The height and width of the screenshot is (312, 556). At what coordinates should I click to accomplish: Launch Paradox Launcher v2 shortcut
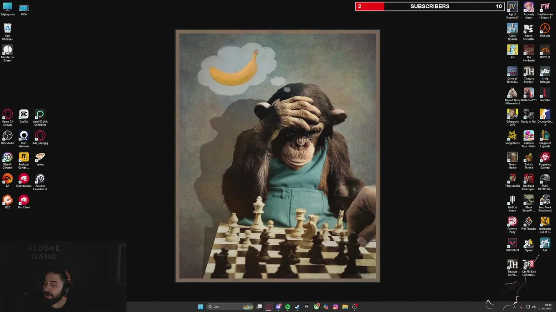coord(40,182)
